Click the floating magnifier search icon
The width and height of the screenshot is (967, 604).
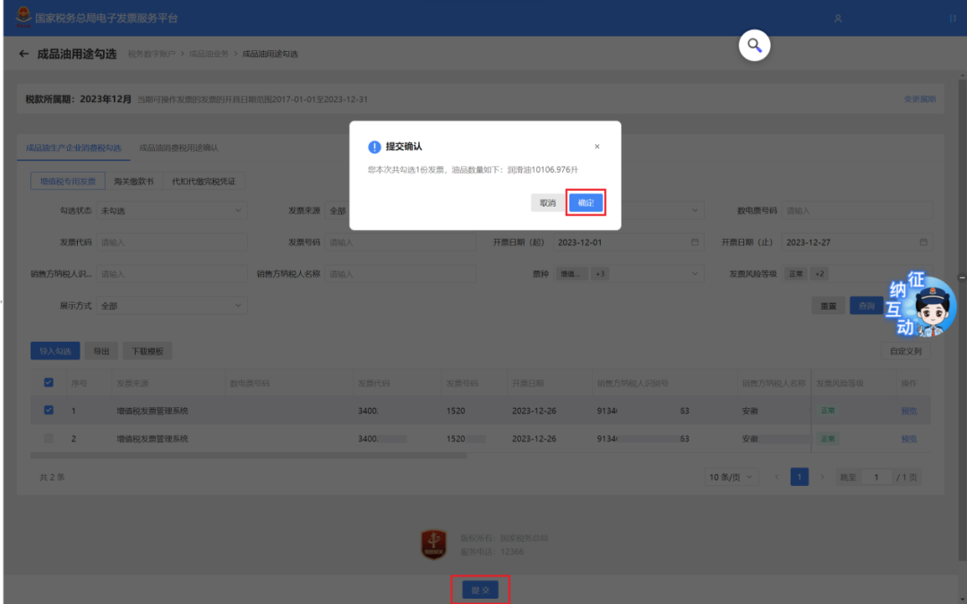click(754, 46)
